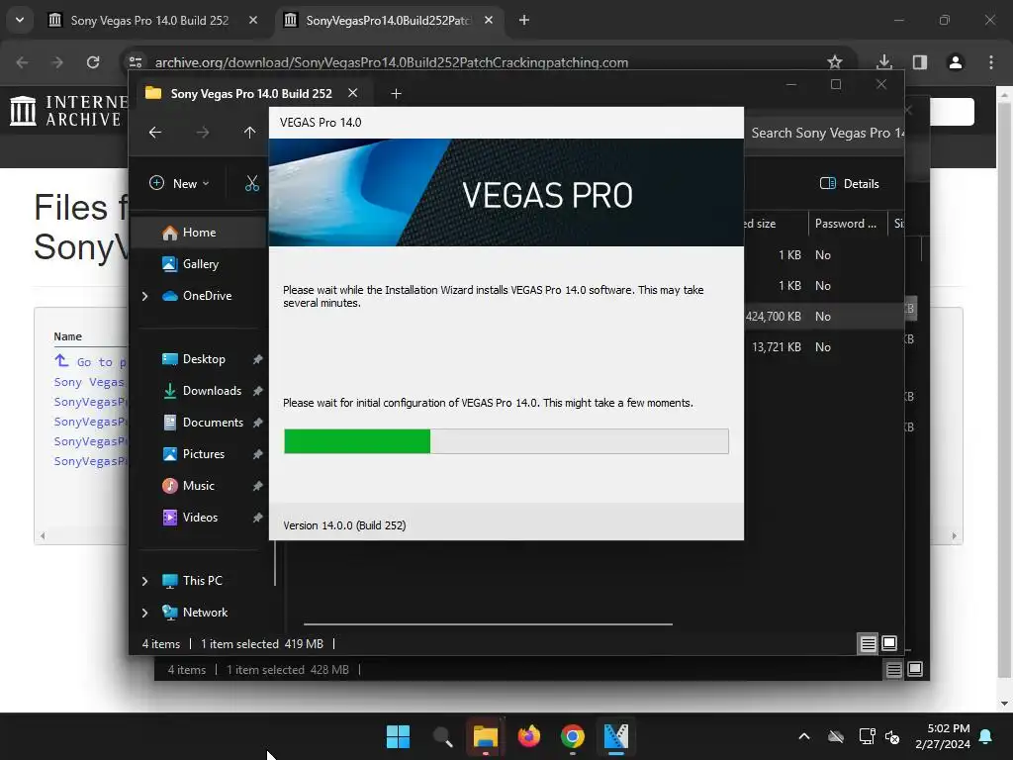This screenshot has height=760, width=1013.
Task: Switch front Explorer window to large icons view
Action: (889, 643)
